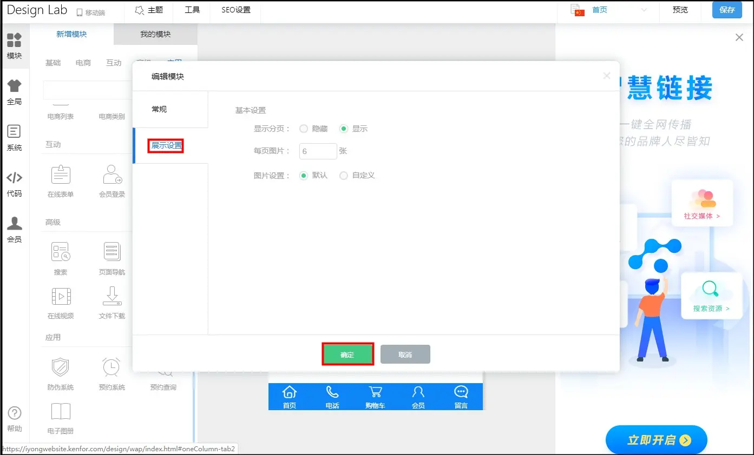The width and height of the screenshot is (754, 455).
Task: Select the 文件下载 module icon
Action: click(112, 297)
